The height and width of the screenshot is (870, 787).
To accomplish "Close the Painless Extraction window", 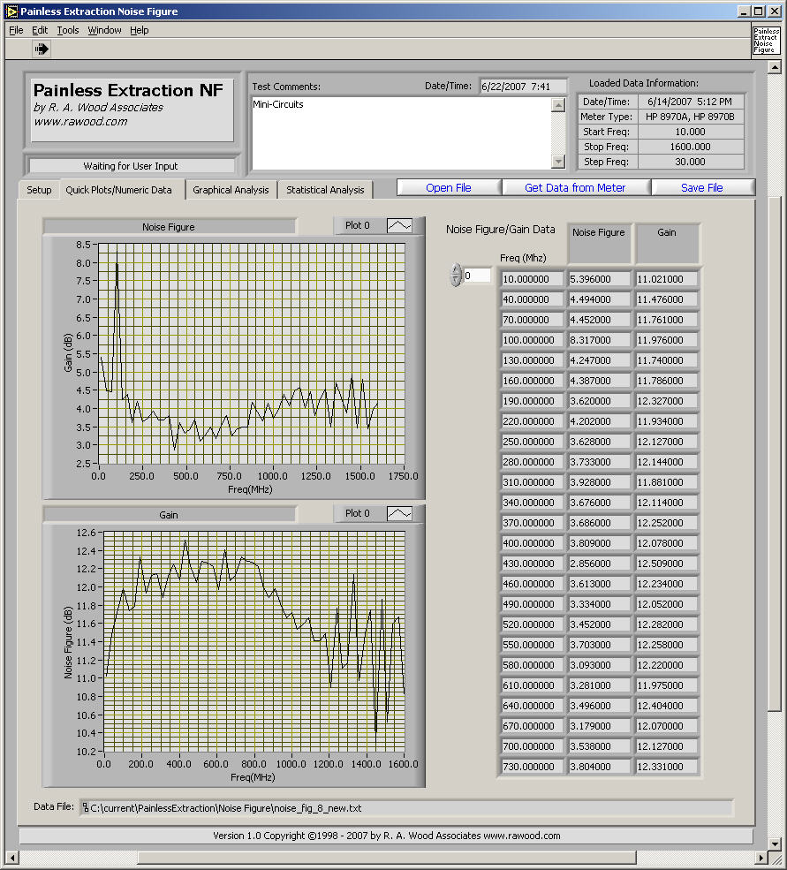I will 775,11.
